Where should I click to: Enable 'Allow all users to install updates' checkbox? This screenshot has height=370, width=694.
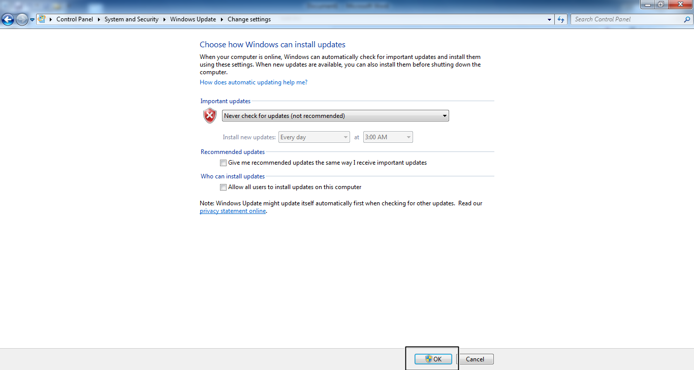(223, 188)
